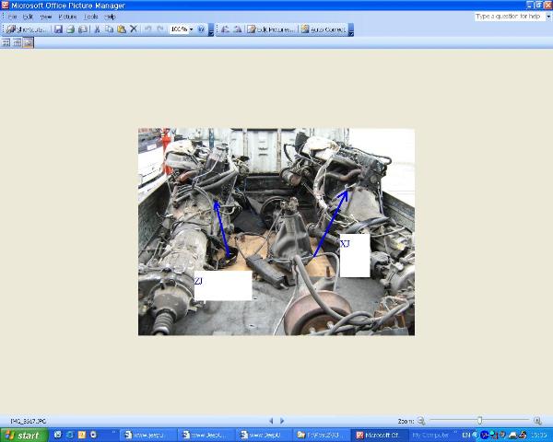Screen dimensions: 553x442
Task: Open the Tools menu
Action: [x=90, y=17]
